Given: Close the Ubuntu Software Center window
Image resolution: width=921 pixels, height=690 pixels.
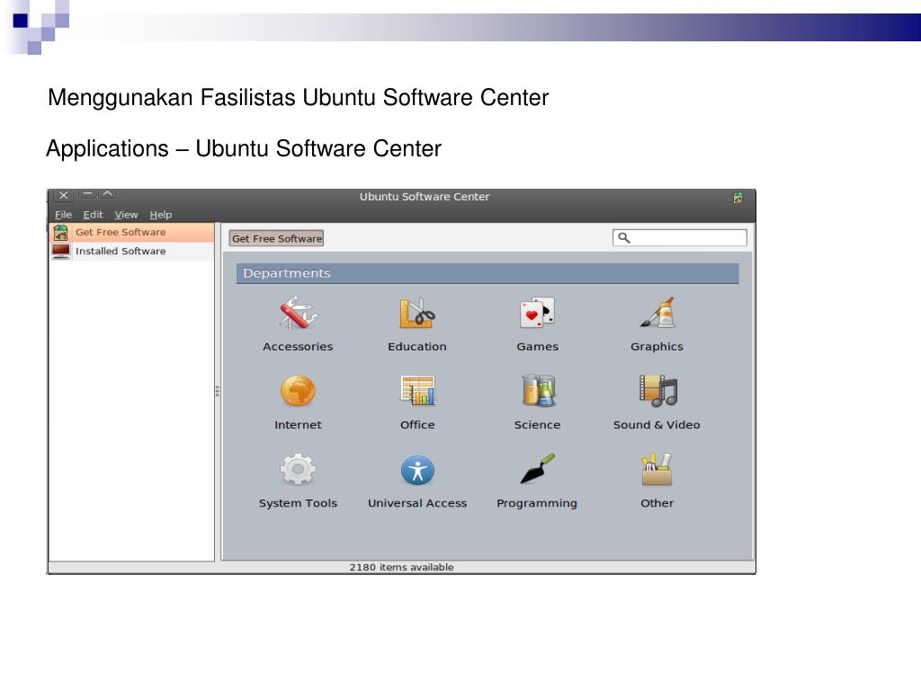Looking at the screenshot, I should coord(64,195).
